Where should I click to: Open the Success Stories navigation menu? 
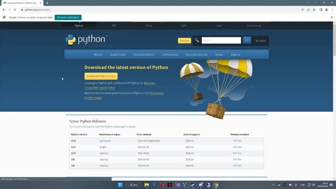[x=196, y=55]
